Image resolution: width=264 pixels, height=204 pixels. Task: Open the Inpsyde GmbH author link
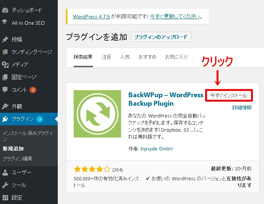pyautogui.click(x=156, y=149)
